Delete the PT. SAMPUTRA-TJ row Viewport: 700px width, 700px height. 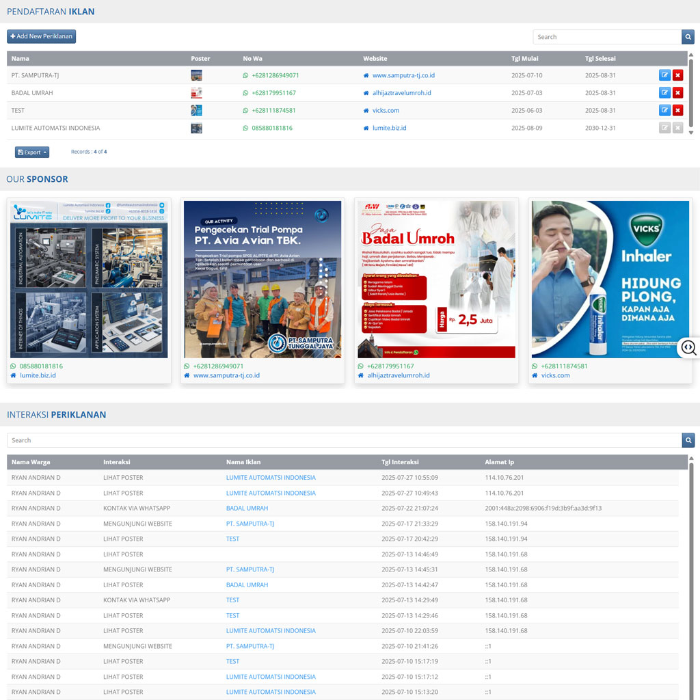677,75
